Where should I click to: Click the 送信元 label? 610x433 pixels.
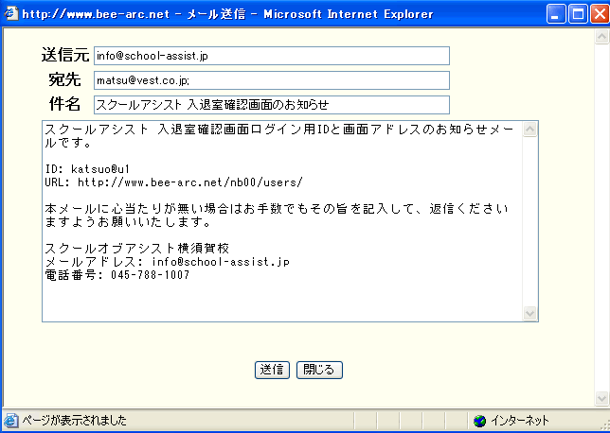(x=65, y=55)
